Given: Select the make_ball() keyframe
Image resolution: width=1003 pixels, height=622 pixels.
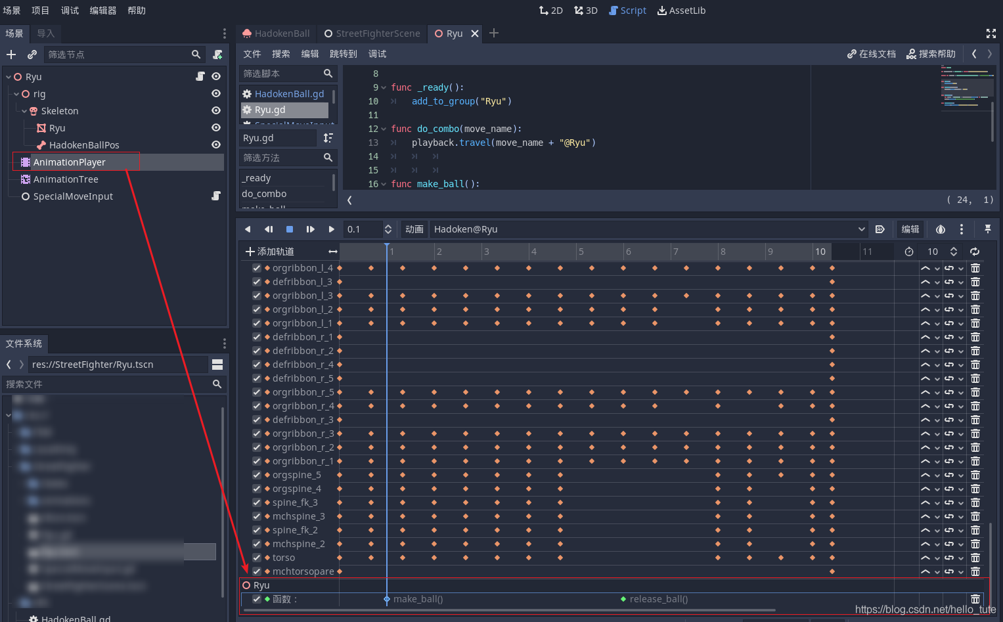Looking at the screenshot, I should (387, 599).
